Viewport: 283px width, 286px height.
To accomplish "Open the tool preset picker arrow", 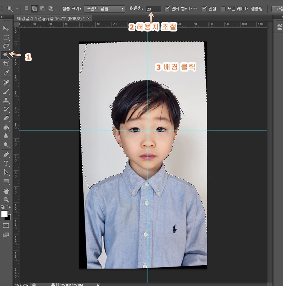I will (17, 9).
